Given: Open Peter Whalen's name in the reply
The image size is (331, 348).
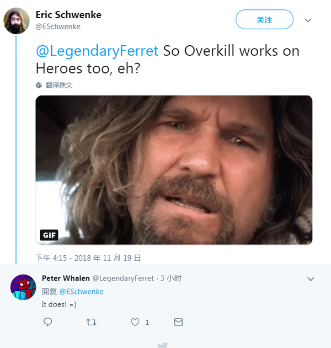Looking at the screenshot, I should pos(66,278).
